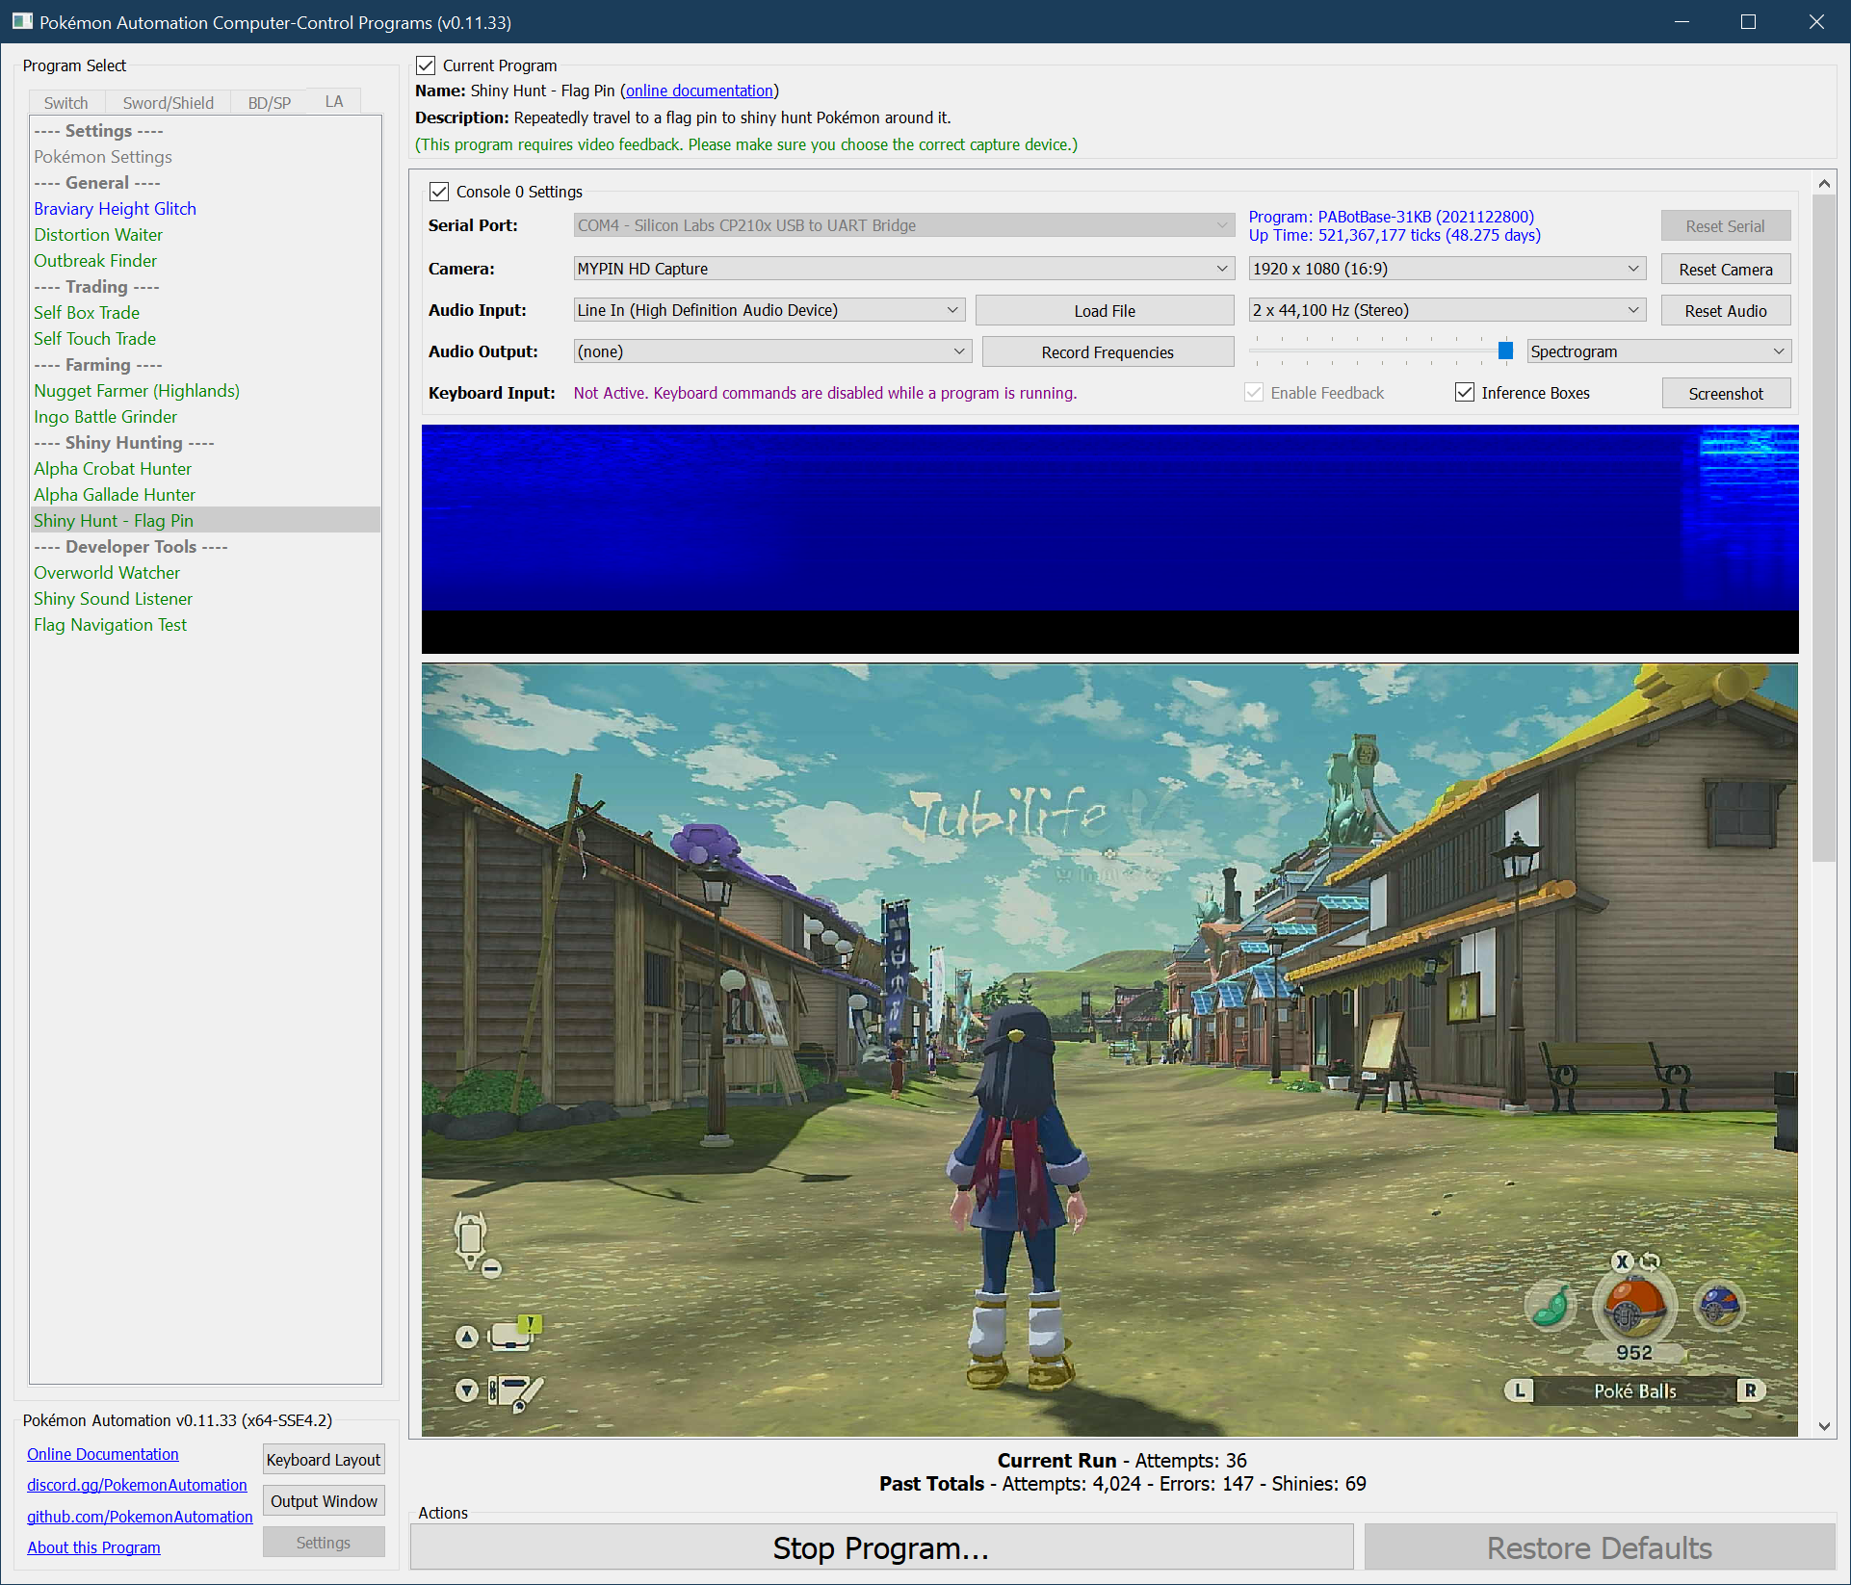Toggle the Current Program checkbox
Image resolution: width=1851 pixels, height=1585 pixels.
coord(426,65)
